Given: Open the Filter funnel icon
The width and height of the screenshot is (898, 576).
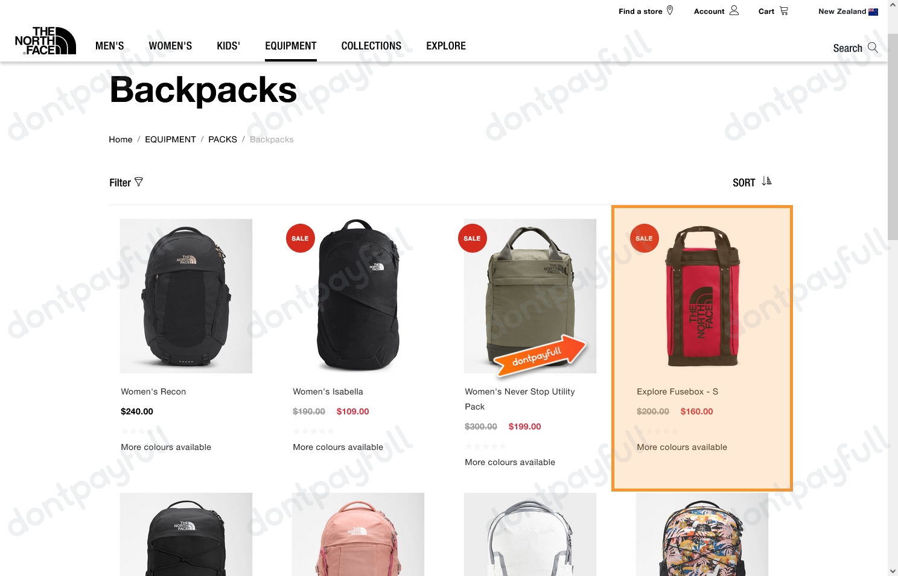Looking at the screenshot, I should [139, 182].
